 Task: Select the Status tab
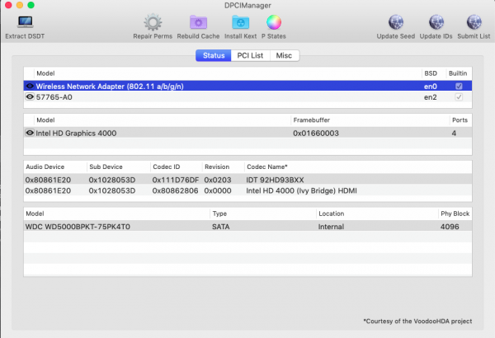[x=211, y=55]
